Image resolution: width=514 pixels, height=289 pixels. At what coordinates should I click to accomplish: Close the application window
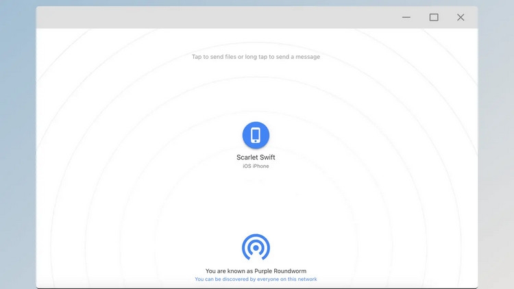coord(461,17)
